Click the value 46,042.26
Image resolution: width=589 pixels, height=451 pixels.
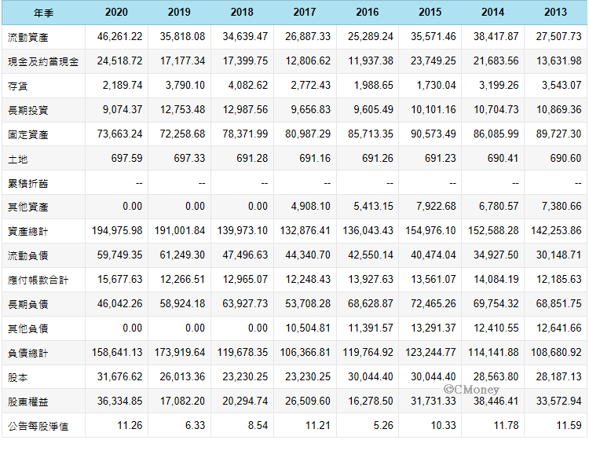coord(120,303)
